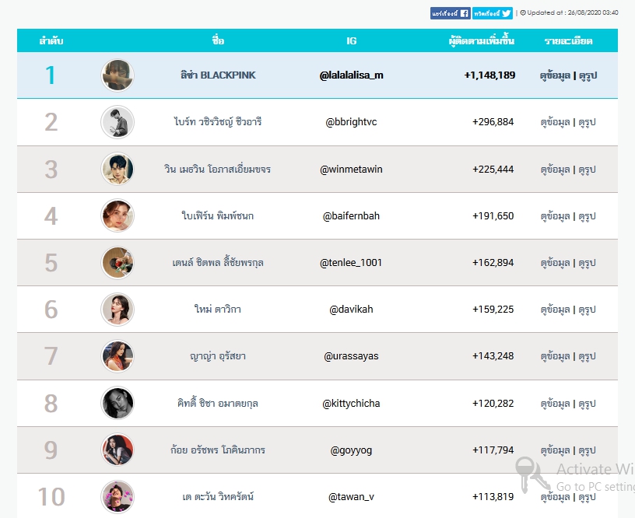Click the IG handle @bbrightvc

[351, 122]
